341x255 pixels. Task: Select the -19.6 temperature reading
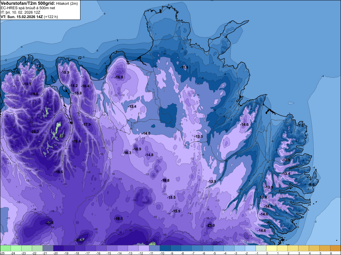[x=59, y=172]
